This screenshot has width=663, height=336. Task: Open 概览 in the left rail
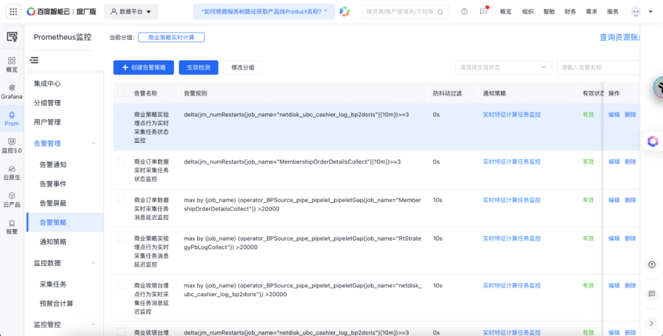click(x=12, y=65)
